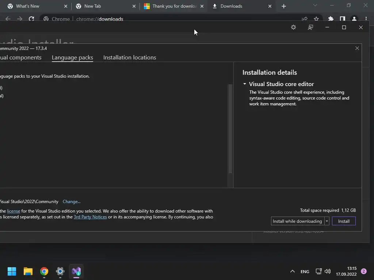Open the license link
Screen dimensions: 374x280
click(14, 211)
